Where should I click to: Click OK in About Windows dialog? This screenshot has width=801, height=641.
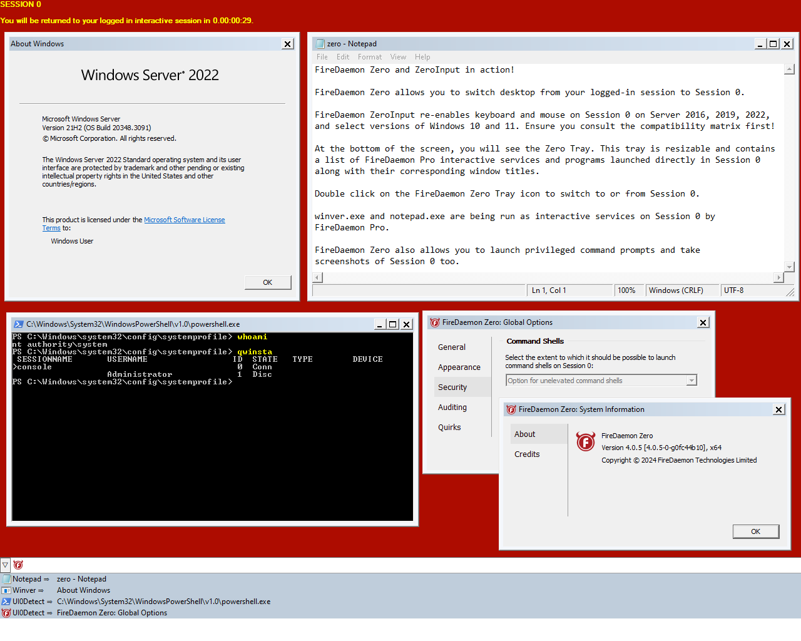[x=268, y=282]
